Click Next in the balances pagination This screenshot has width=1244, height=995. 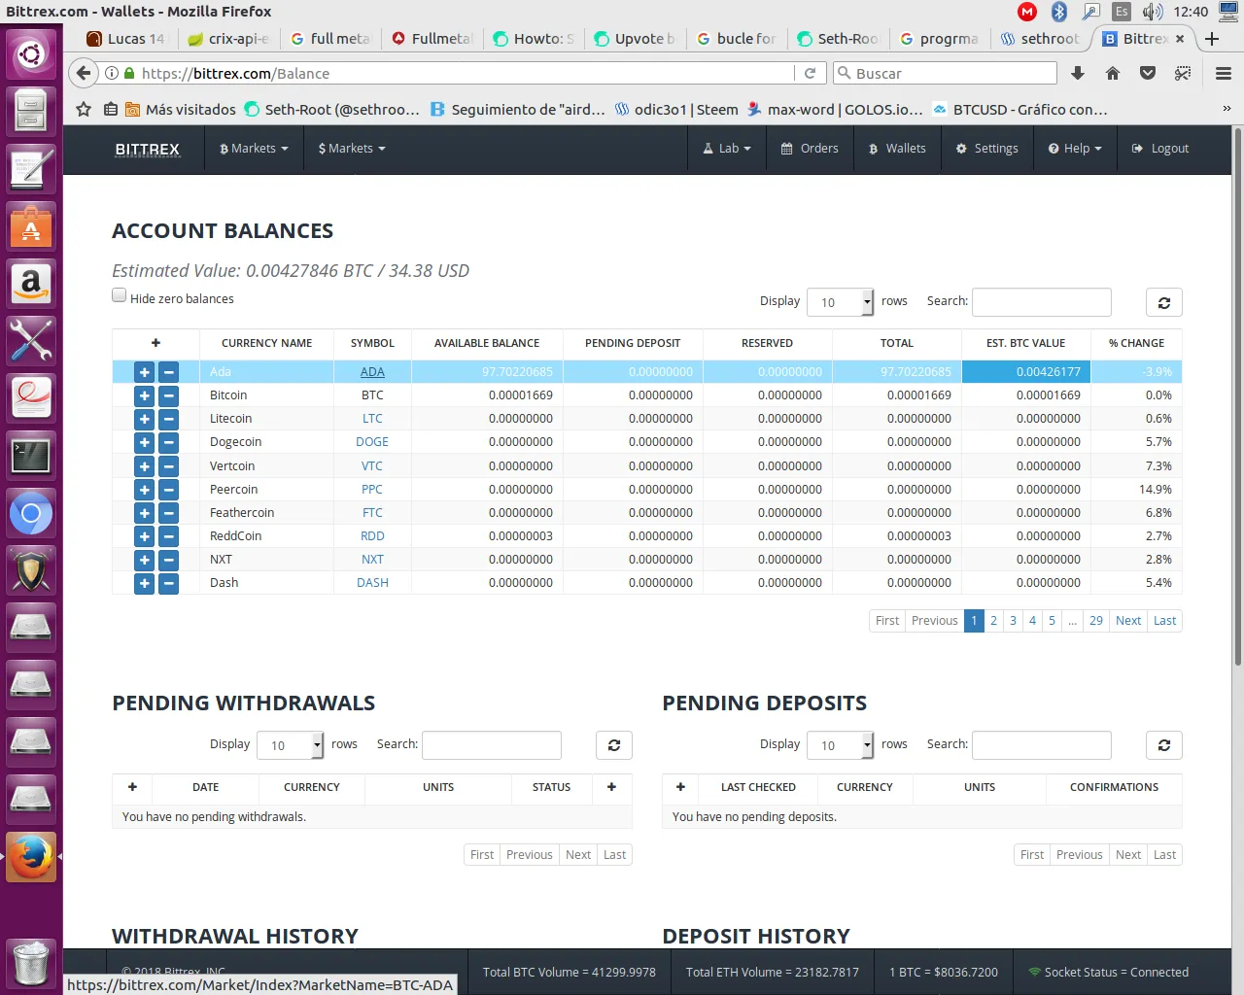click(x=1128, y=621)
